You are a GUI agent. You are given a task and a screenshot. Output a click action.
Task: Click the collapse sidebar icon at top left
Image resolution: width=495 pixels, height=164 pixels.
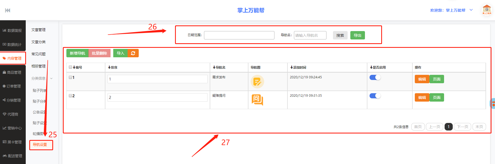[x=8, y=10]
